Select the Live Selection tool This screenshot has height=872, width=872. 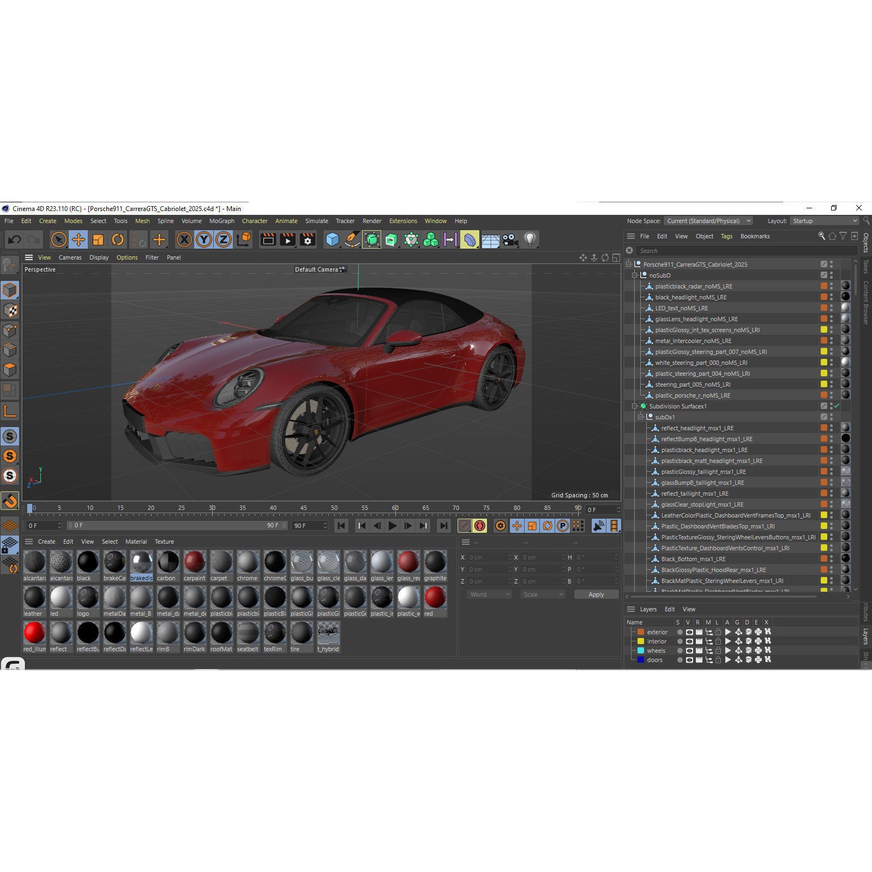pos(59,239)
